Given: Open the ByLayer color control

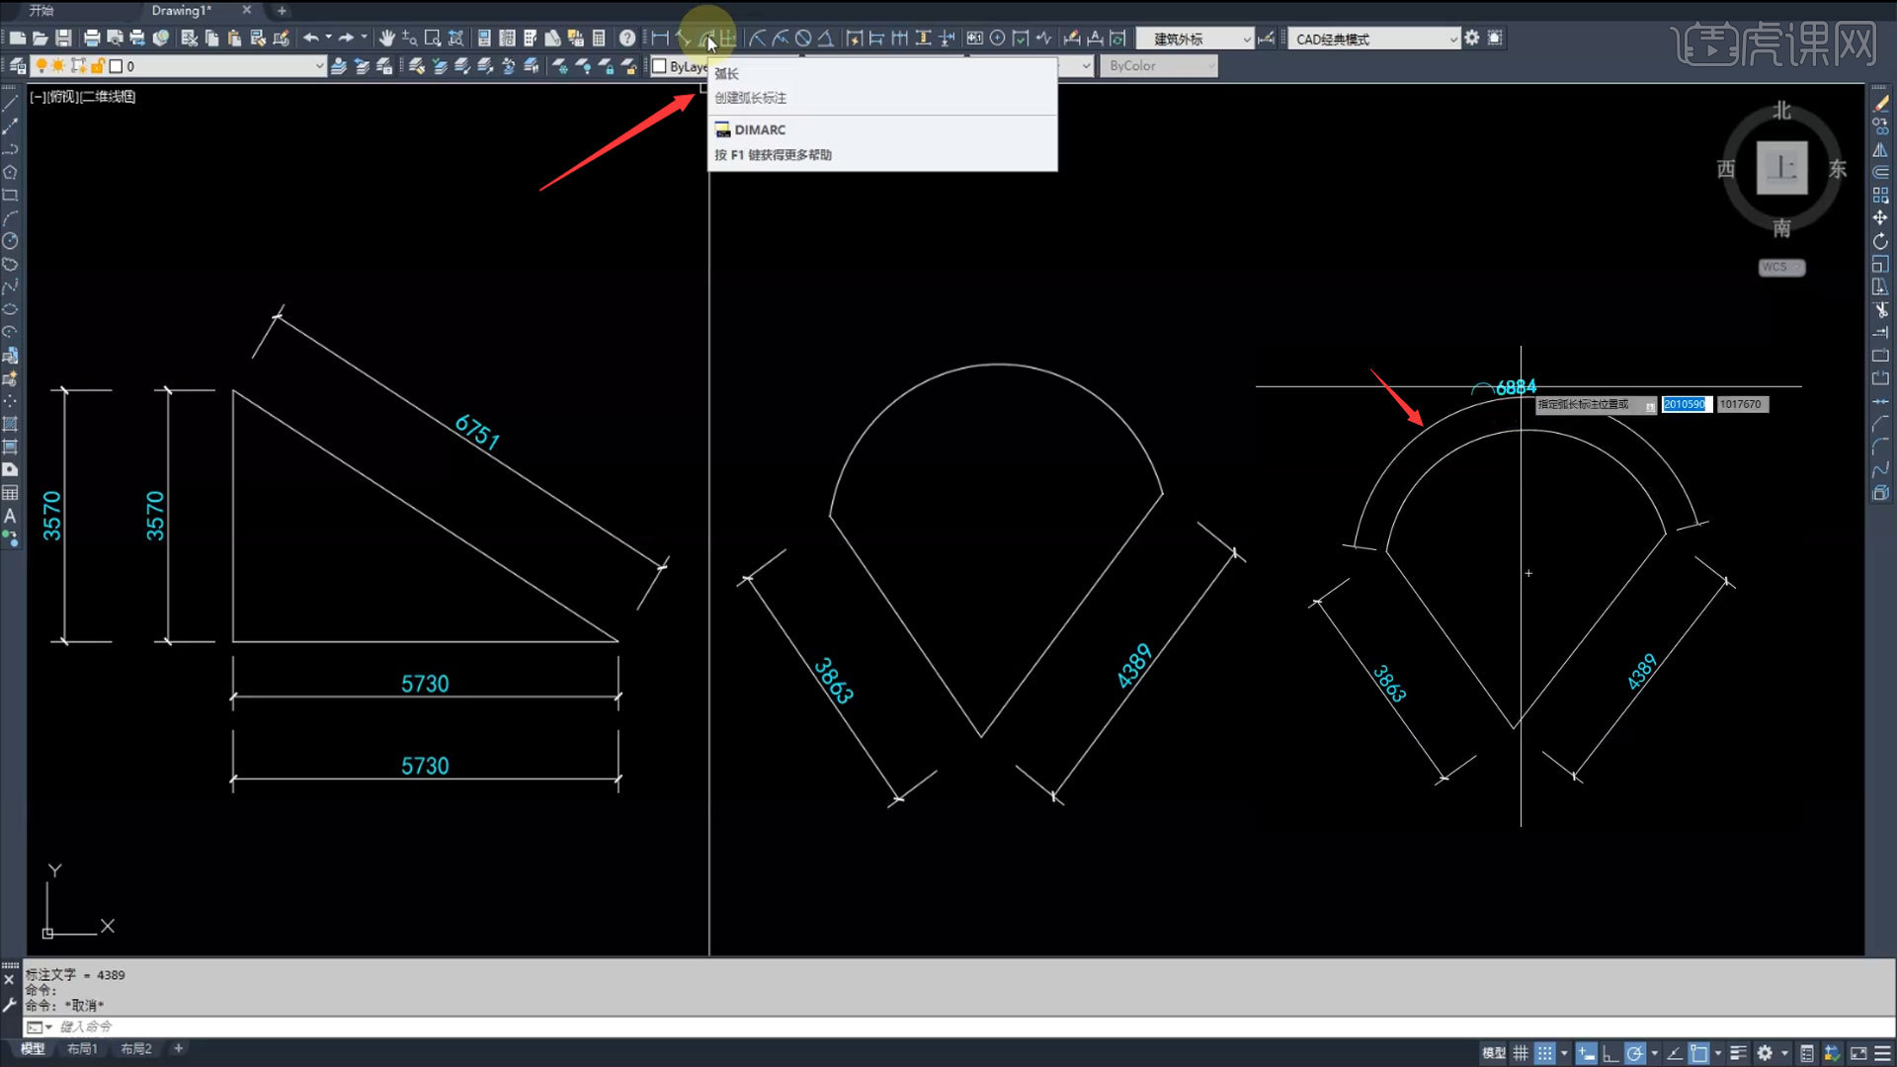Looking at the screenshot, I should [x=680, y=66].
